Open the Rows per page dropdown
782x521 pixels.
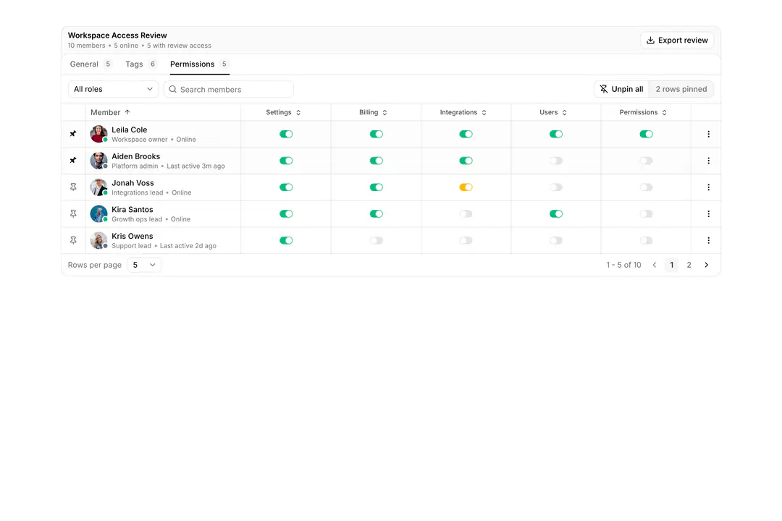click(x=144, y=265)
